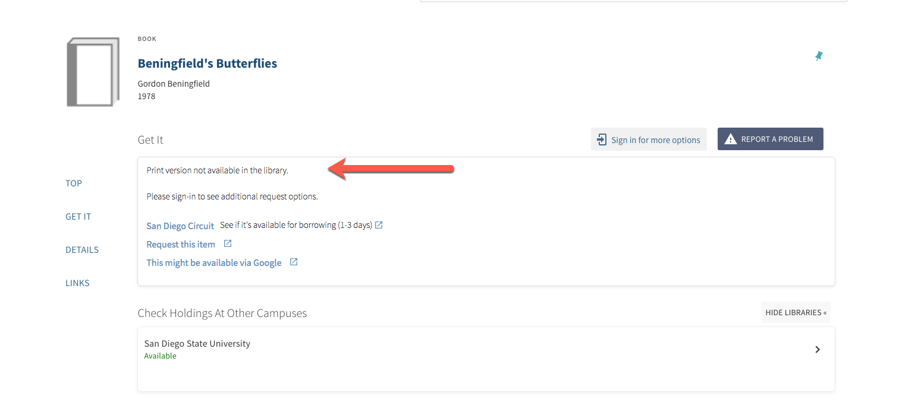Open the Beningfield's Butterflies title link
Screen dimensions: 918x409
208,64
